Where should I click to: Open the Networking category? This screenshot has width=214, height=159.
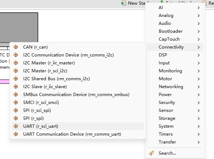[x=175, y=87]
